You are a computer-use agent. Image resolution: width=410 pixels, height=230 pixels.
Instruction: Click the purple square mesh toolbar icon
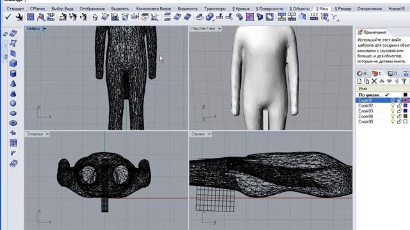coord(250,17)
